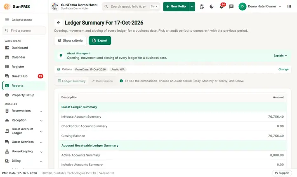Toggle dark mode moon icon
The height and width of the screenshot is (177, 297).
tap(212, 7)
